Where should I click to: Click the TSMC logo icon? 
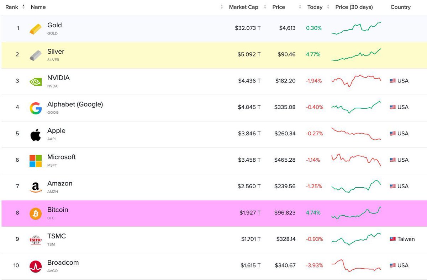(x=36, y=240)
